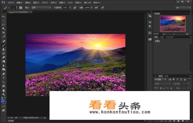
Task: Select the Eyedropper tool
Action: pos(4,37)
